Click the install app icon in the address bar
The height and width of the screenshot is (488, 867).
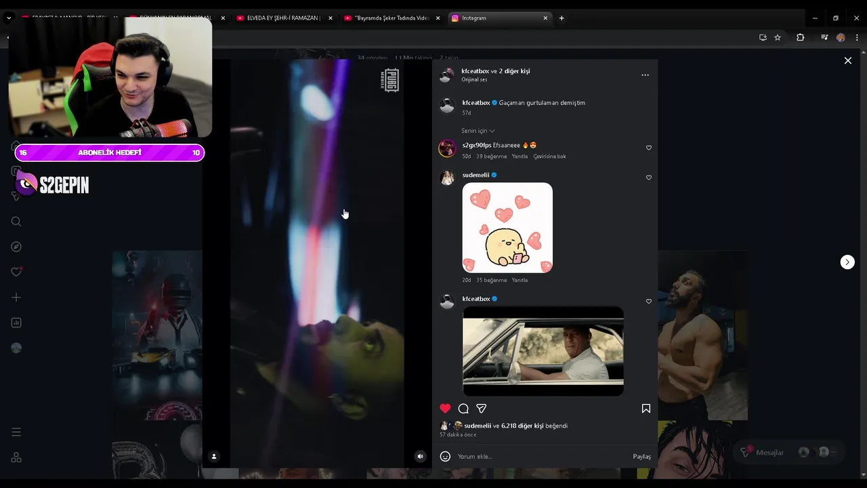[x=763, y=37]
